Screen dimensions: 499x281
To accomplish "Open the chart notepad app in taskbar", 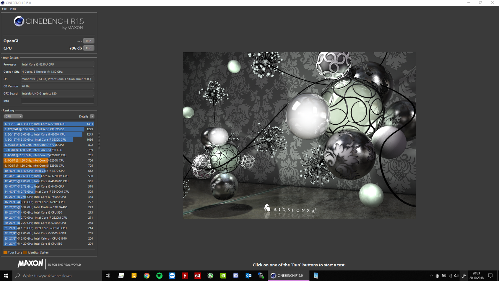I will pos(121,276).
